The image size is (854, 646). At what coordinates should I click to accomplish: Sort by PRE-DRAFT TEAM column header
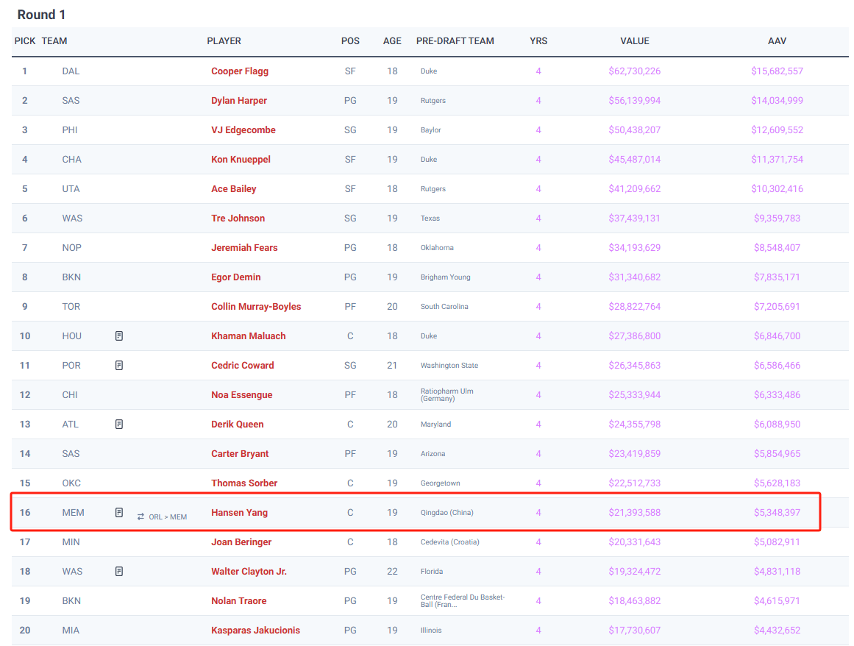455,41
